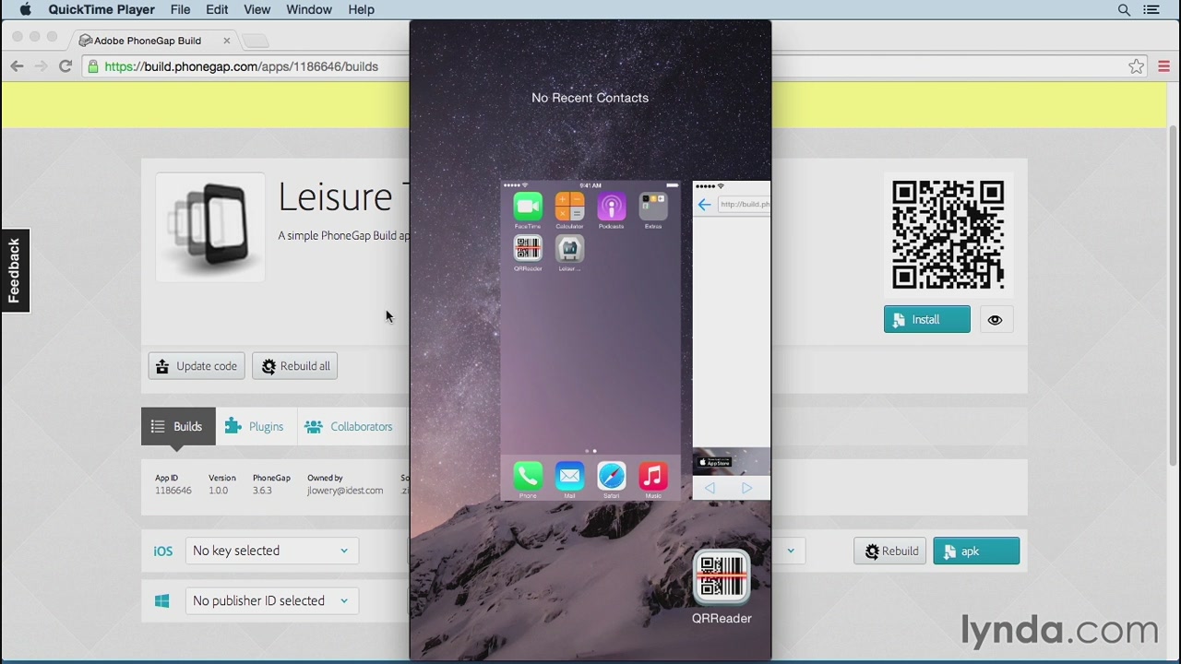The width and height of the screenshot is (1181, 664).
Task: Tap the Phone icon in the dock
Action: 528,476
